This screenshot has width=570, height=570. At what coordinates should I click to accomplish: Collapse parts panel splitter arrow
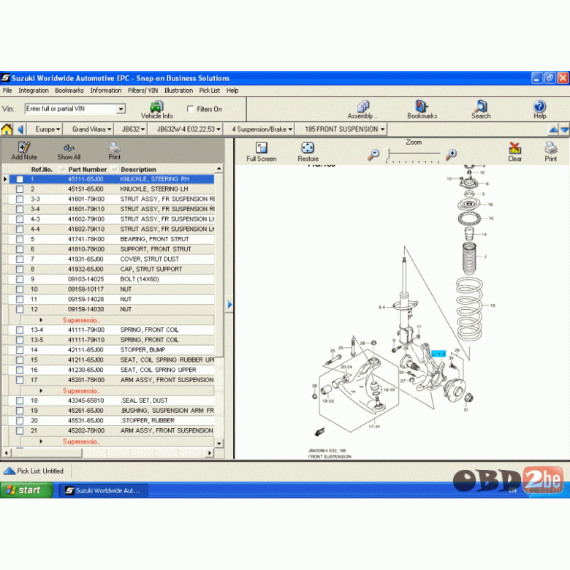[229, 304]
